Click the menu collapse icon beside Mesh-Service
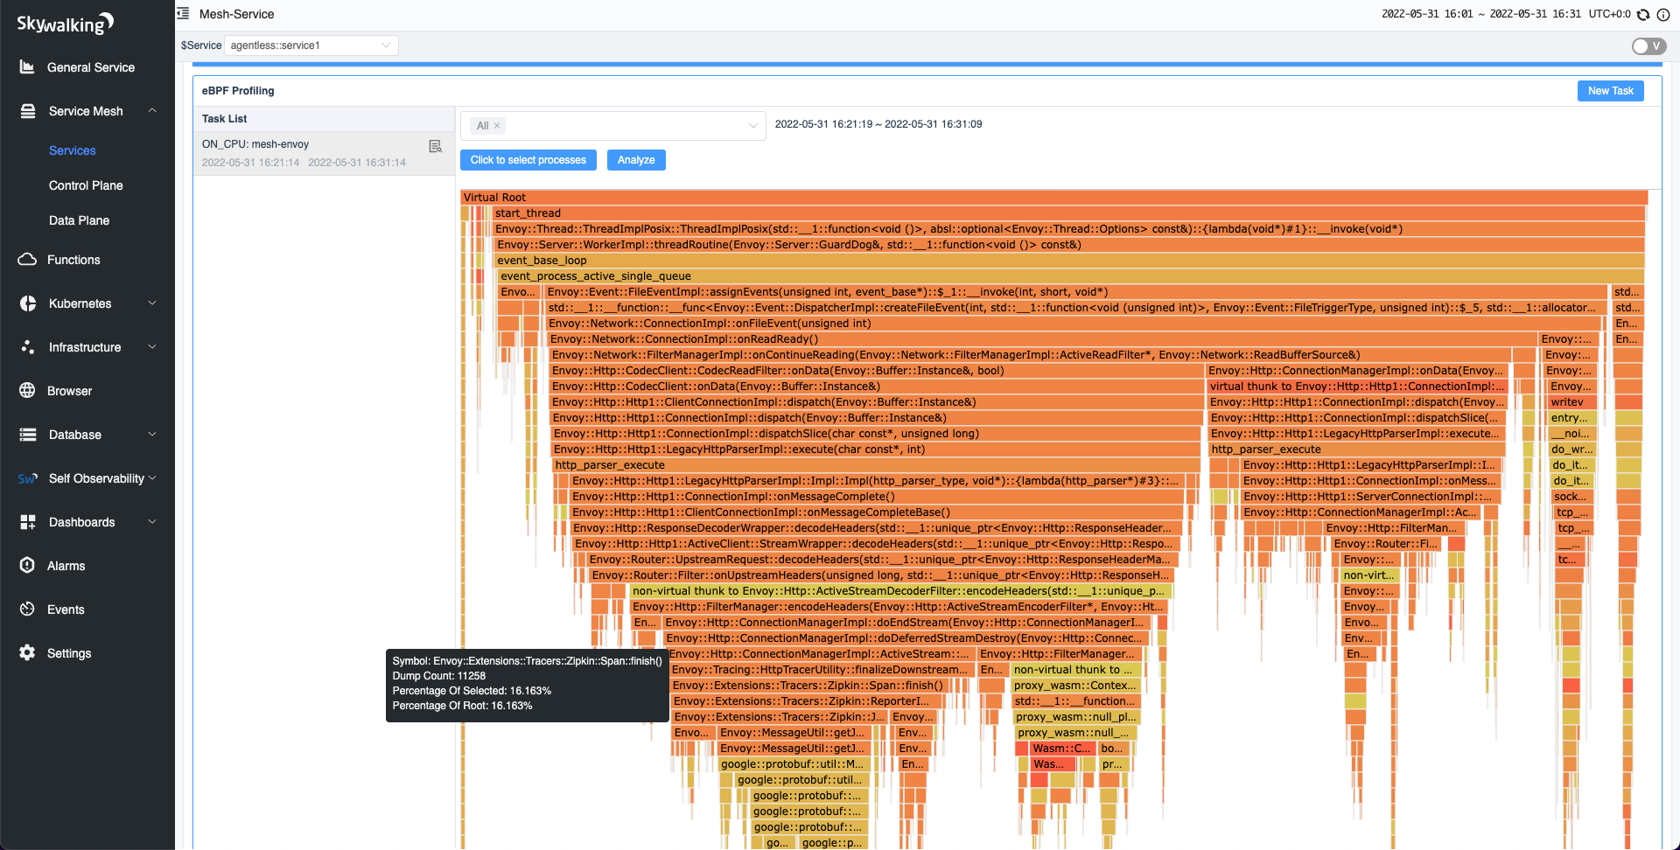 183,14
